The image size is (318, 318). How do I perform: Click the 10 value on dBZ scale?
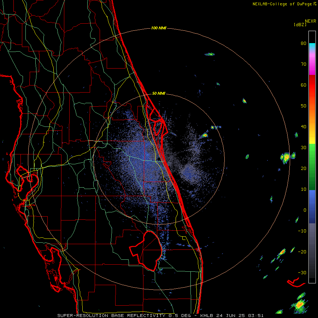point(304,189)
